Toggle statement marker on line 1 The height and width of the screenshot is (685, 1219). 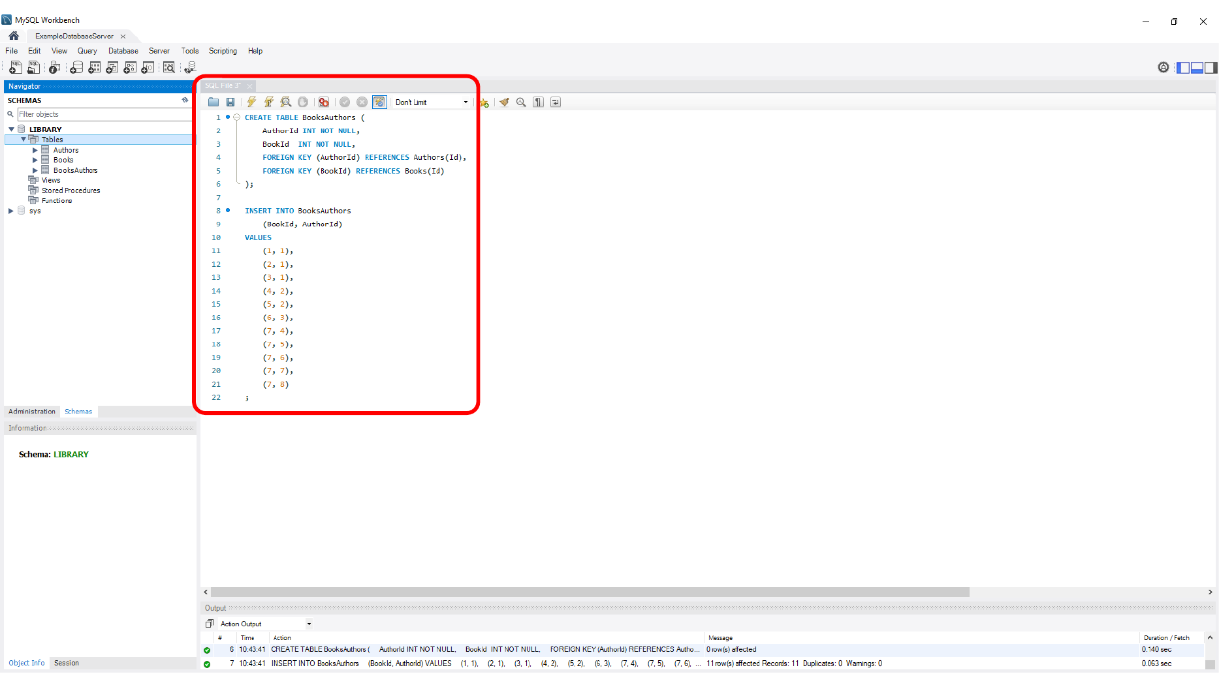pos(228,117)
